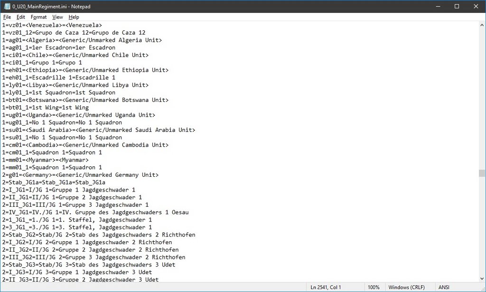Image resolution: width=486 pixels, height=292 pixels.
Task: Click the line '2=Stab_JG1a=Stab_JG1a=Stab_JG1a'
Action: pos(54,182)
